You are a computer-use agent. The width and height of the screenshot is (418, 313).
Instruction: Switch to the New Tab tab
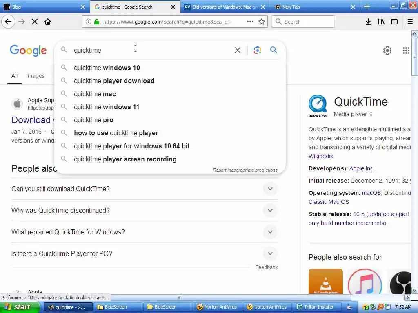point(315,7)
